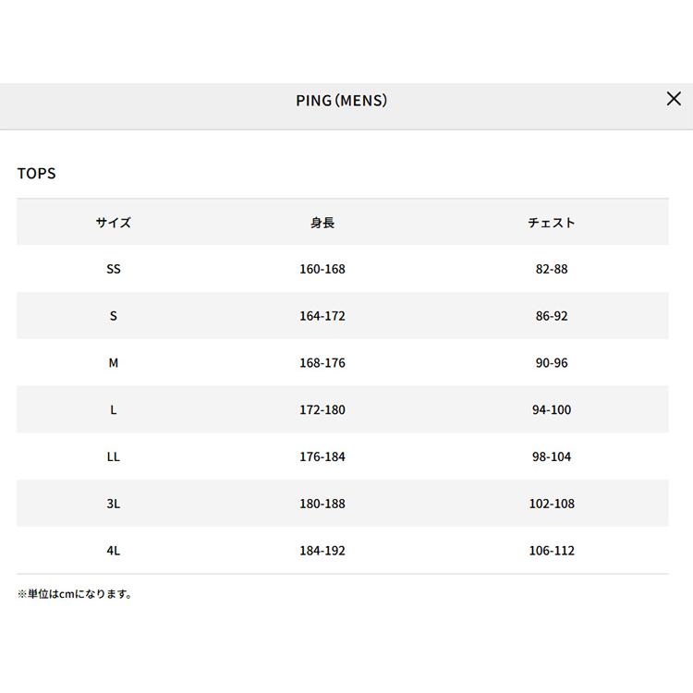Select the SS size row label
The image size is (693, 693).
pos(113,269)
